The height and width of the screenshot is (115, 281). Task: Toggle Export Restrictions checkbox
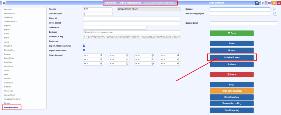pyautogui.click(x=84, y=51)
